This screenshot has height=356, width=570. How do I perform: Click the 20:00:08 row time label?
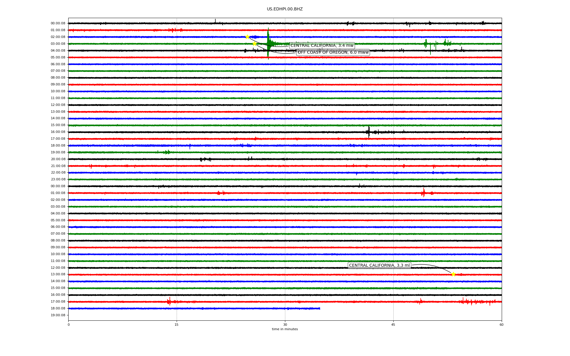(58, 159)
